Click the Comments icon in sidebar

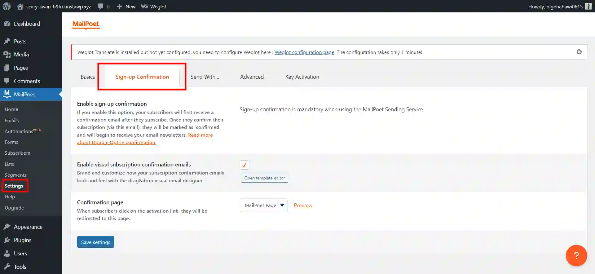coord(7,81)
